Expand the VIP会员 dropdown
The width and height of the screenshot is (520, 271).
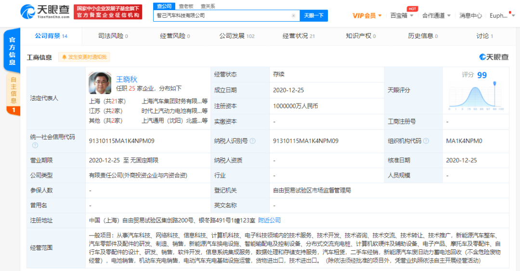[x=367, y=16]
